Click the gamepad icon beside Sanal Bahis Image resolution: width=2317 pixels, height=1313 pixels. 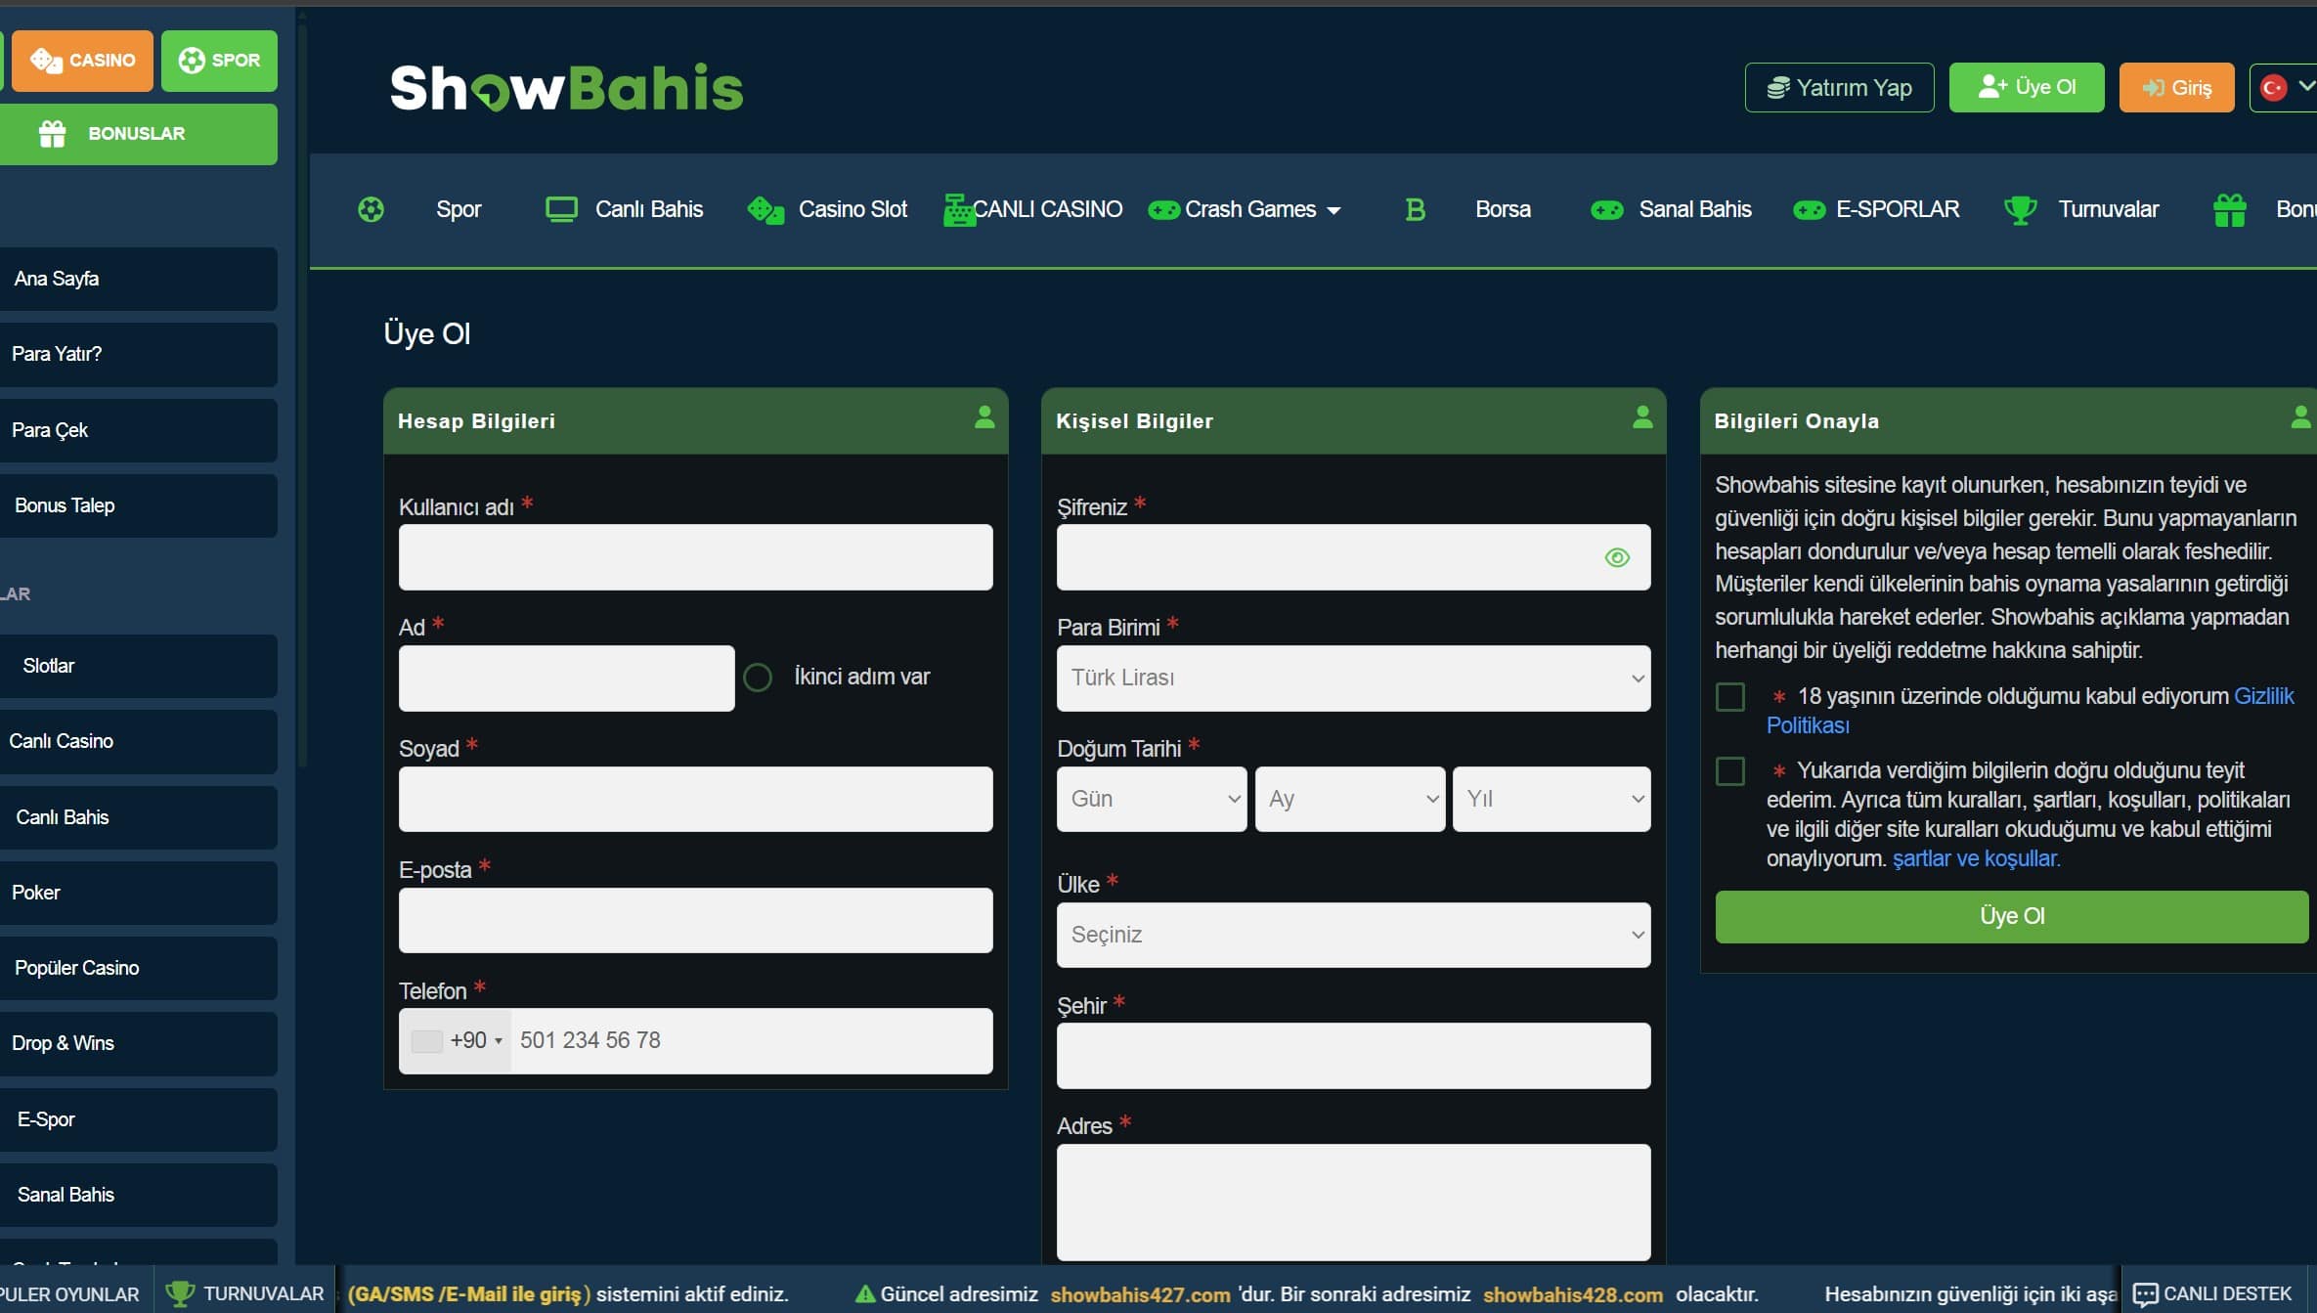[1606, 209]
